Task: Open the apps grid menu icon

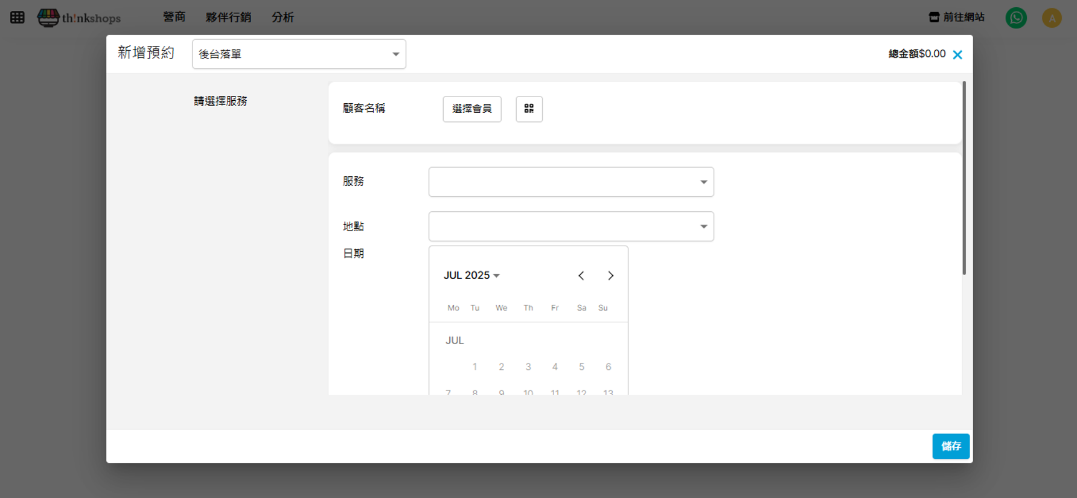Action: [18, 18]
